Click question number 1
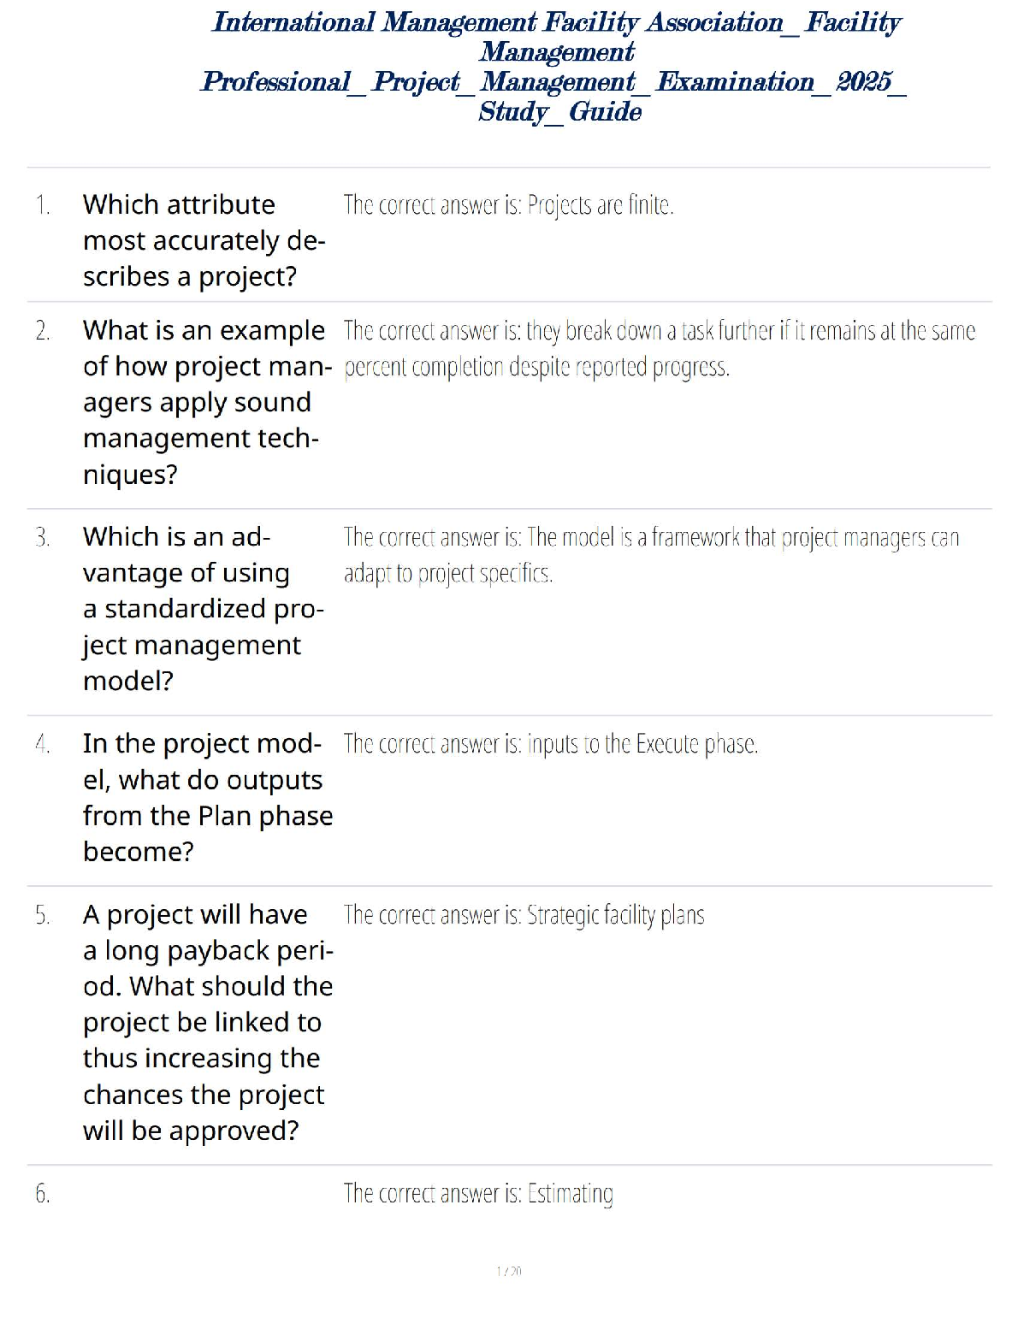 43,205
